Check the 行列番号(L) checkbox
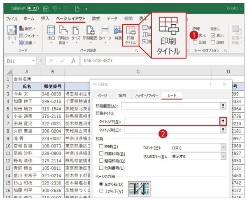This screenshot has width=247, height=201. pyautogui.click(x=101, y=168)
